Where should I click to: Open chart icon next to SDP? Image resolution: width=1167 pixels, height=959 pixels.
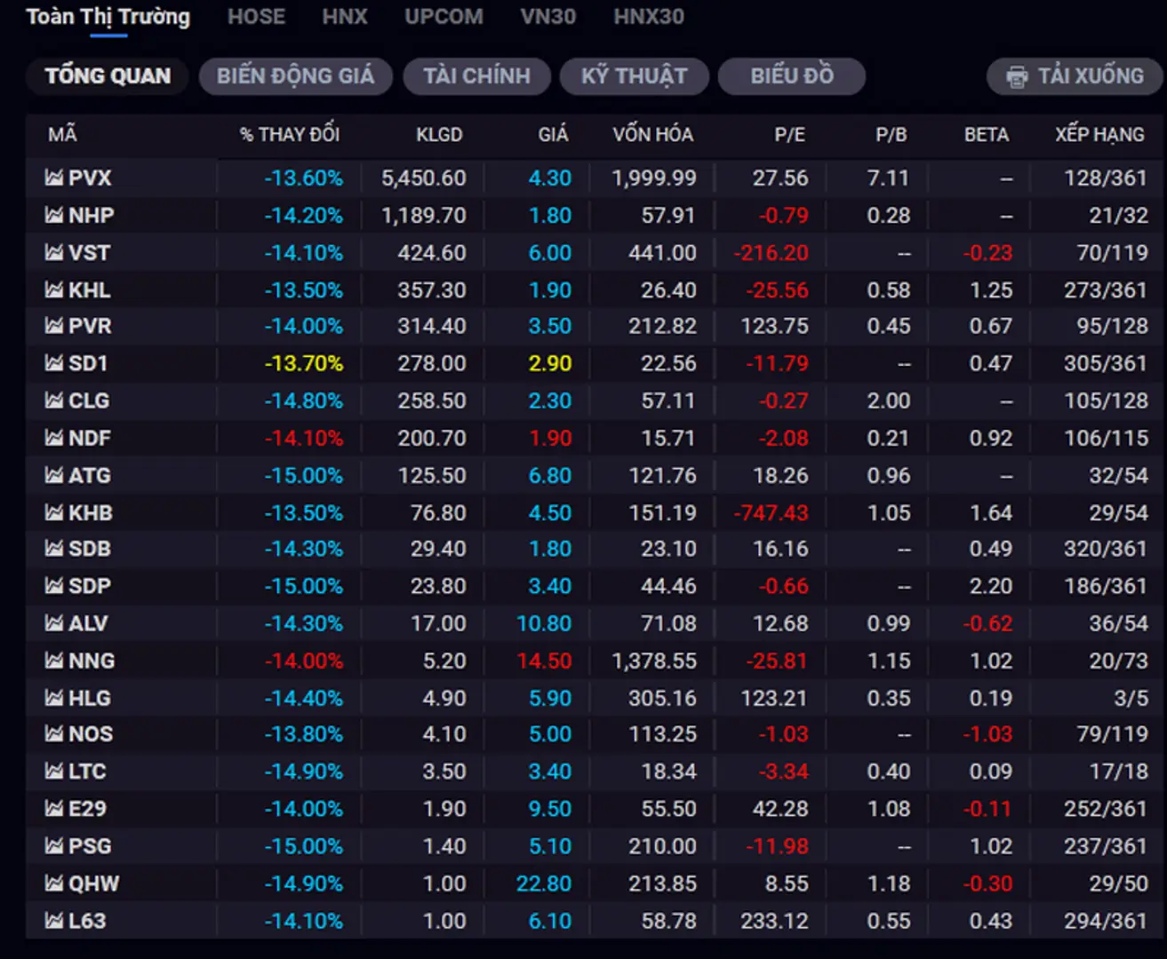pyautogui.click(x=54, y=586)
